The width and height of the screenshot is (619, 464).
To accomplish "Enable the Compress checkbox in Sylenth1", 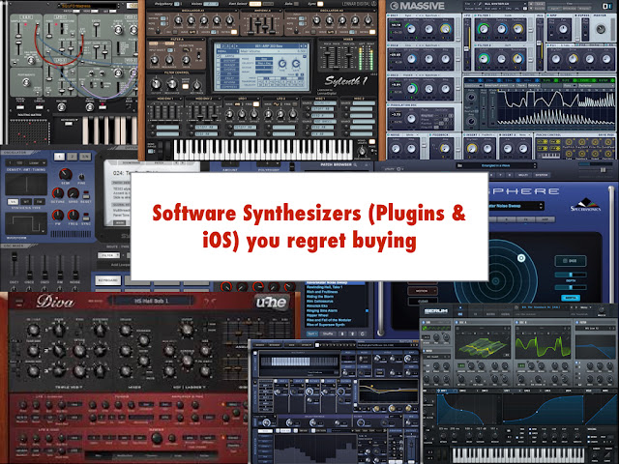I will pyautogui.click(x=219, y=86).
